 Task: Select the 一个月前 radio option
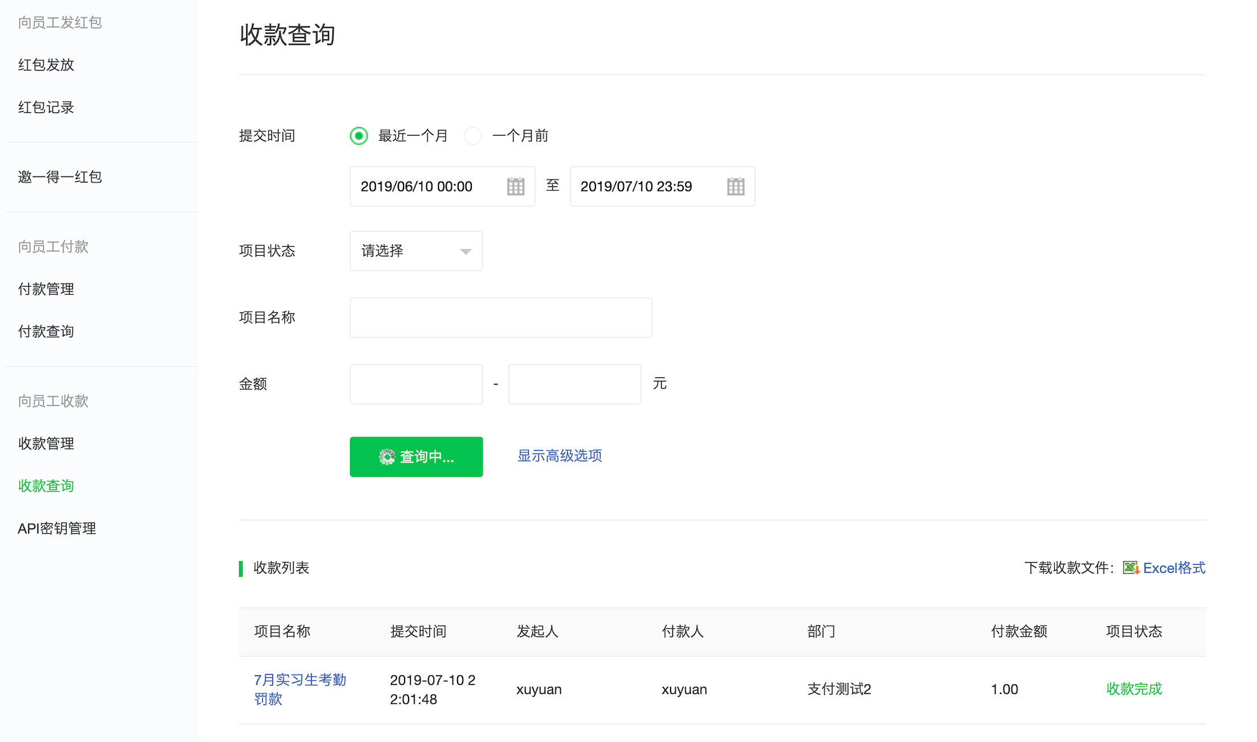click(x=473, y=136)
